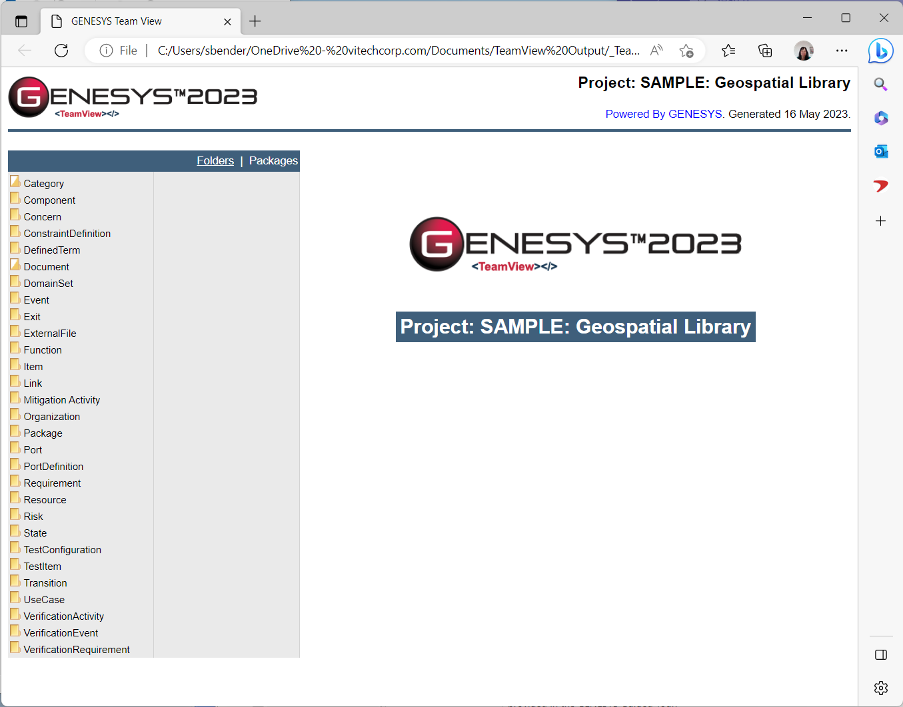Screen dimensions: 903x707
Task: Open the Mitigation Activity folder
Action: click(x=55, y=399)
